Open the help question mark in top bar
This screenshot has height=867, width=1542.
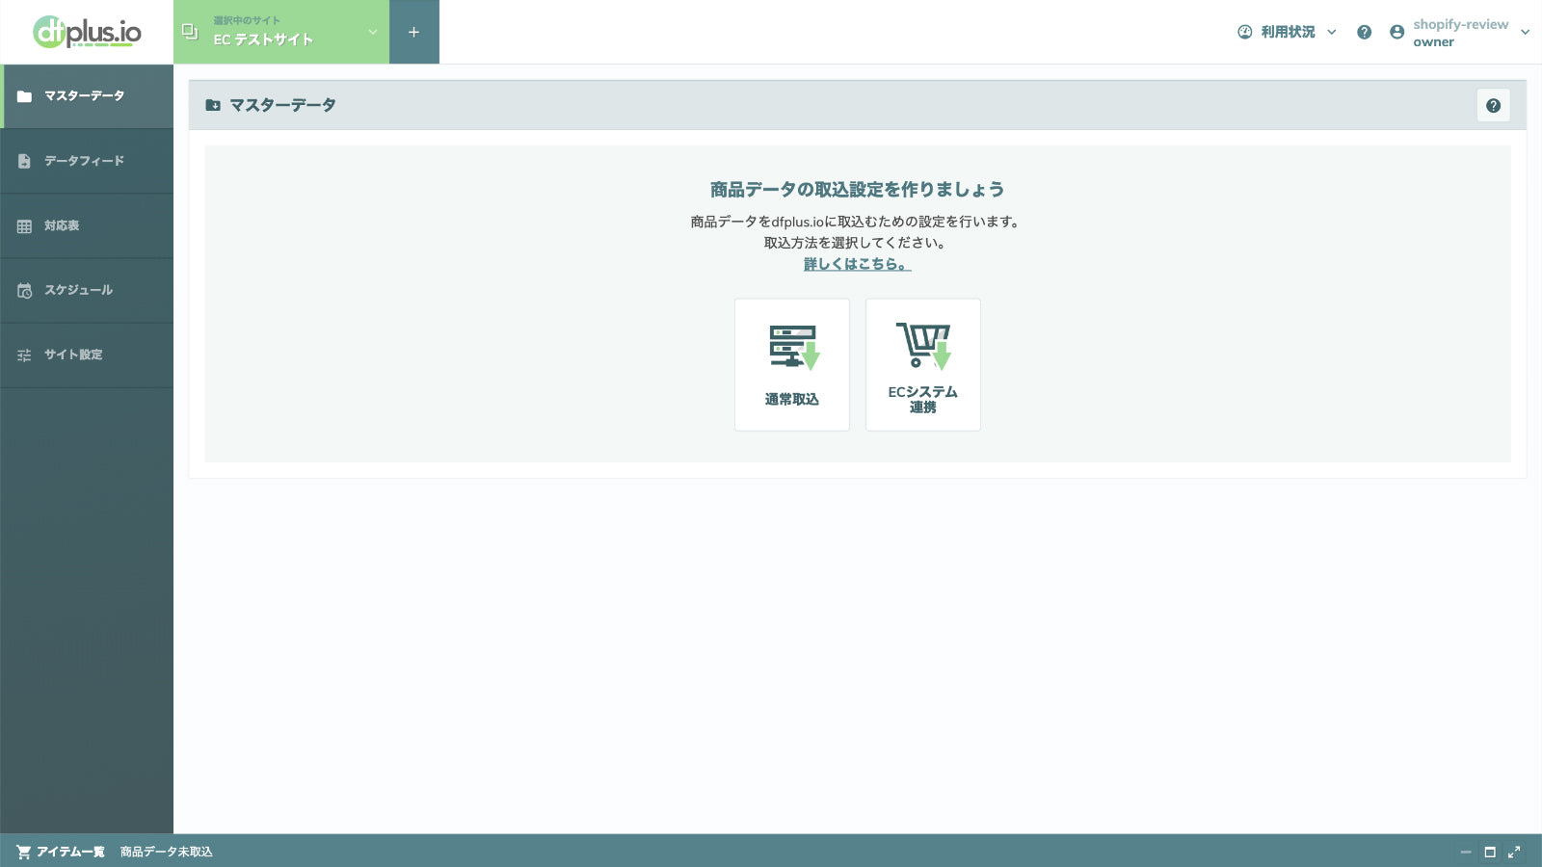pyautogui.click(x=1365, y=32)
